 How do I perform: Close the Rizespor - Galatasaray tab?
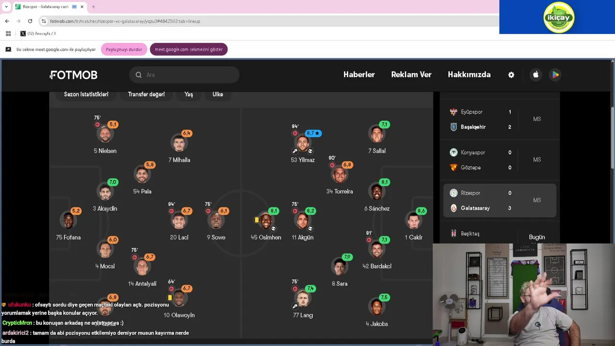coord(82,7)
